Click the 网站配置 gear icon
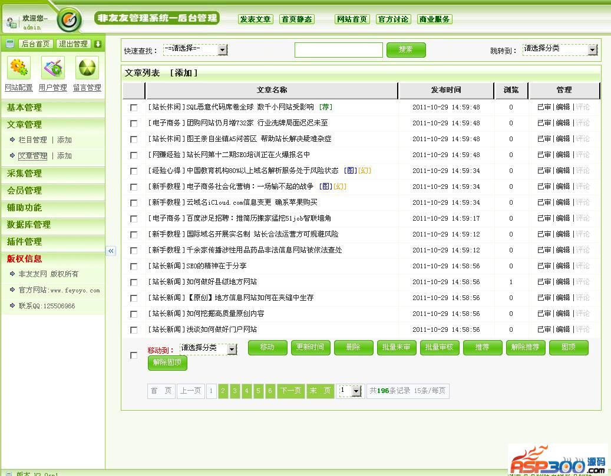 pyautogui.click(x=19, y=68)
